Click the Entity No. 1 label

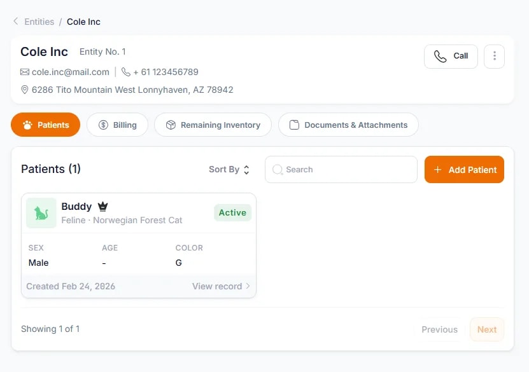click(x=102, y=52)
